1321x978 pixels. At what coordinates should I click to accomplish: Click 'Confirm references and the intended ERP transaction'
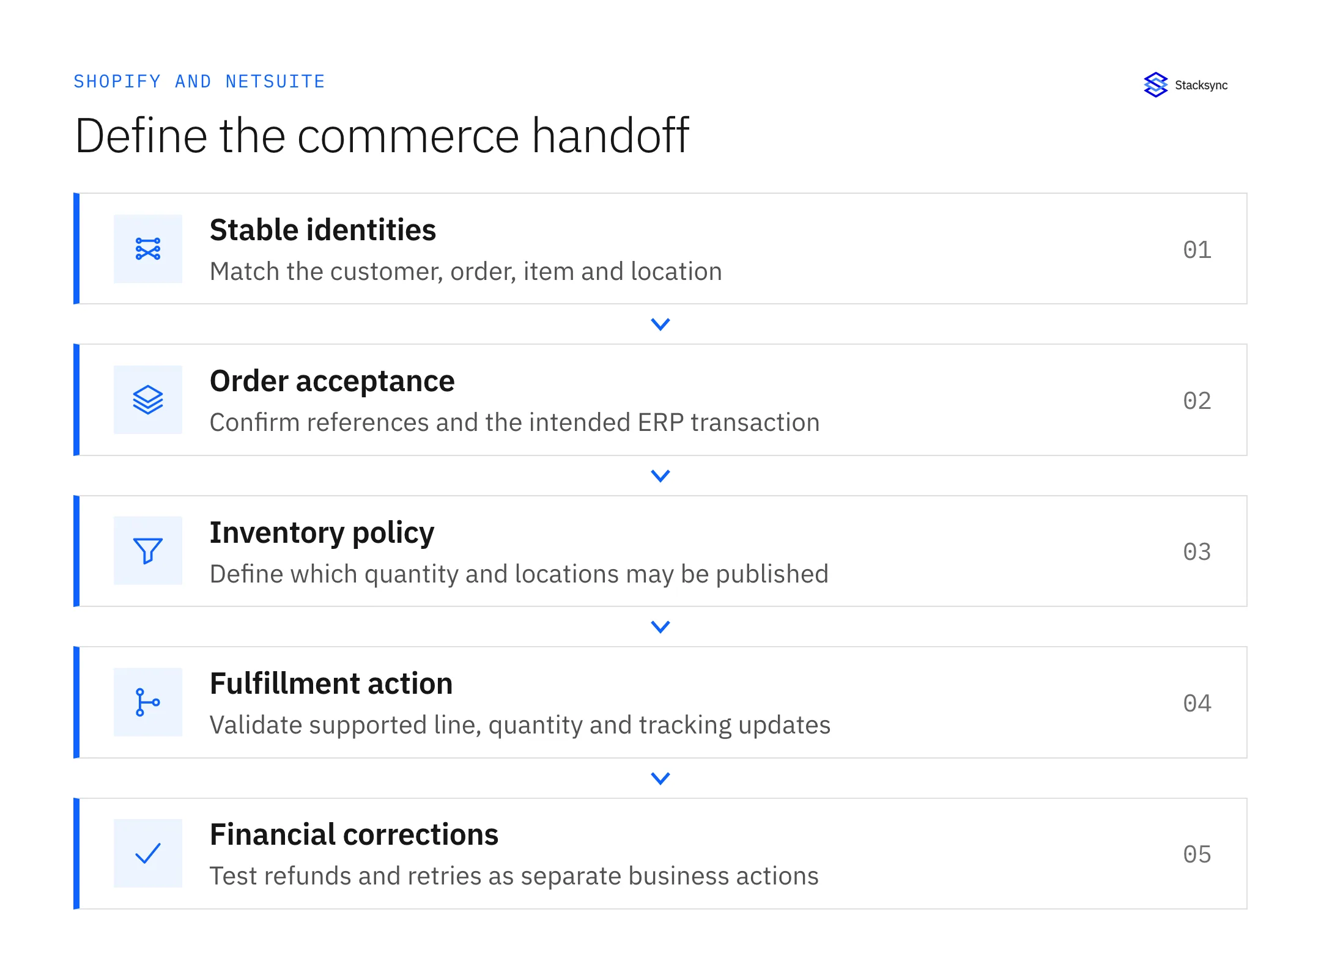(x=514, y=422)
